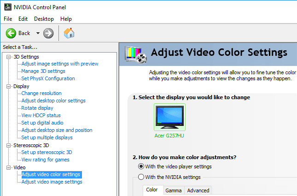Collapse the 3D Settings tree node
Image resolution: width=297 pixels, height=196 pixels.
pyautogui.click(x=9, y=57)
